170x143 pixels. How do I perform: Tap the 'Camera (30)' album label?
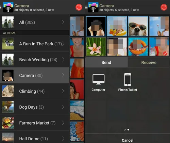[31, 76]
